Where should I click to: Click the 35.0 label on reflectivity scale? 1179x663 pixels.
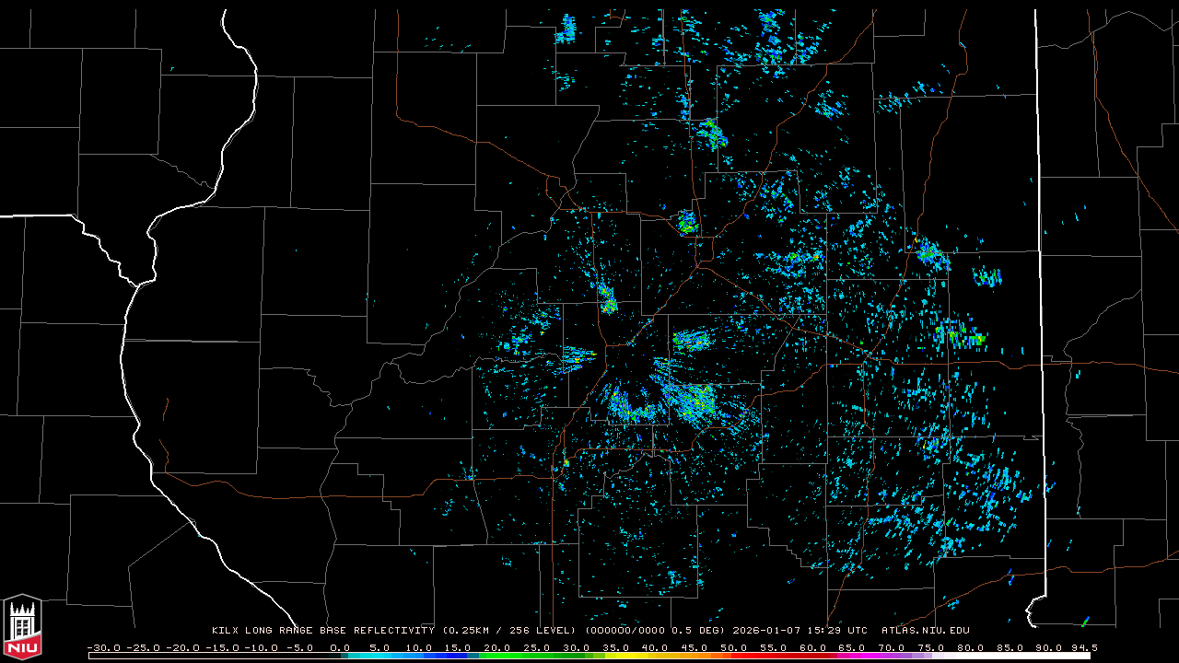tap(616, 647)
